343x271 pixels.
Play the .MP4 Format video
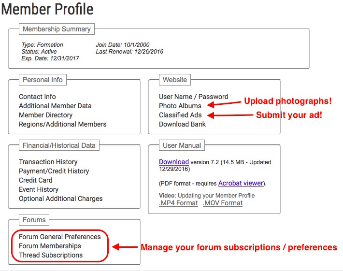click(x=178, y=203)
